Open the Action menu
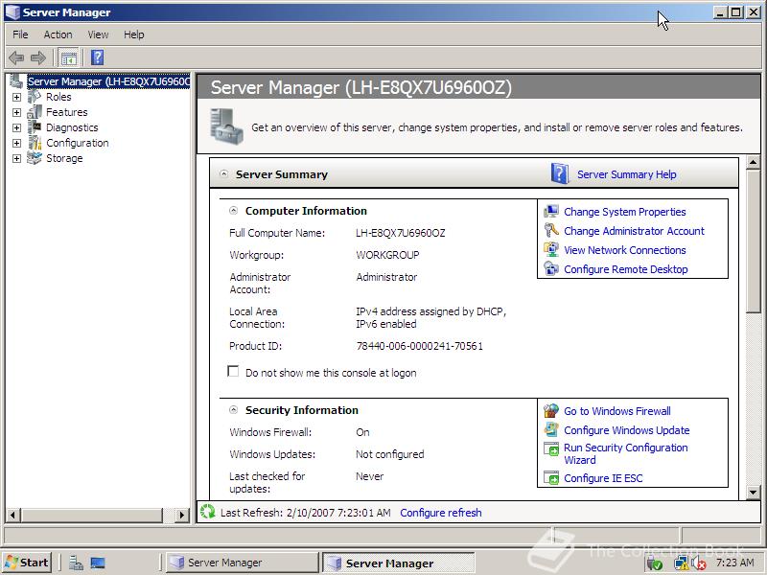The image size is (767, 575). (58, 34)
